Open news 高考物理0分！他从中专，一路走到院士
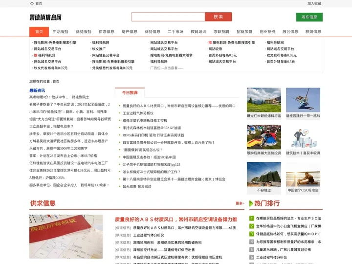This screenshot has width=352, height=264. (59, 97)
